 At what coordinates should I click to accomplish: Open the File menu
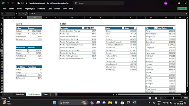(4, 9)
